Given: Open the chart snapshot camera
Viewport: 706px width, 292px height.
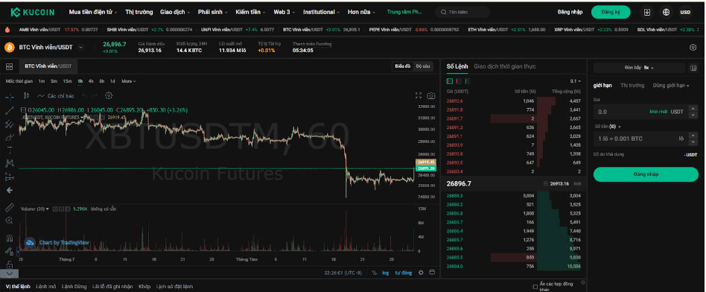Looking at the screenshot, I should point(431,95).
